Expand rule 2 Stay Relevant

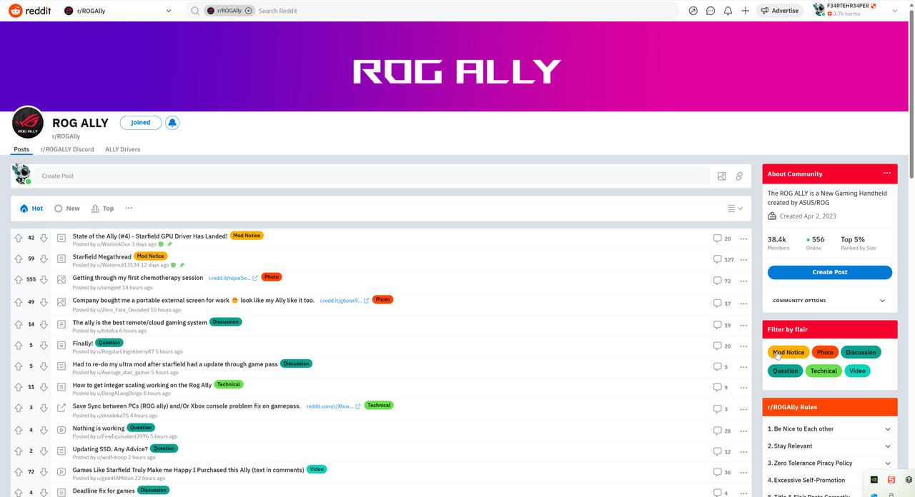click(x=829, y=446)
